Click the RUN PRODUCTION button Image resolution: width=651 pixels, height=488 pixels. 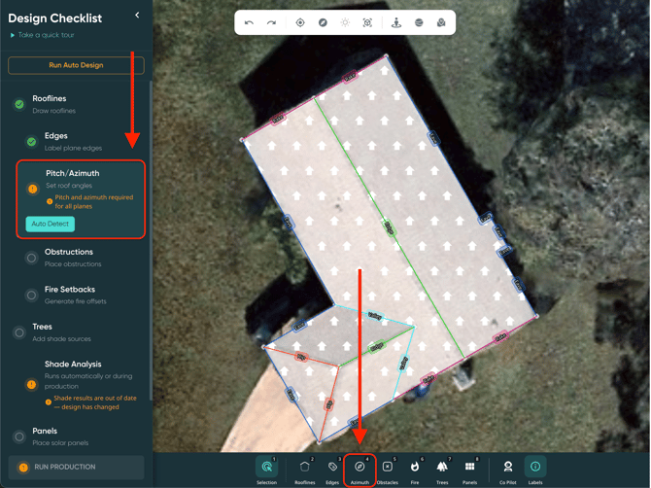coord(76,468)
